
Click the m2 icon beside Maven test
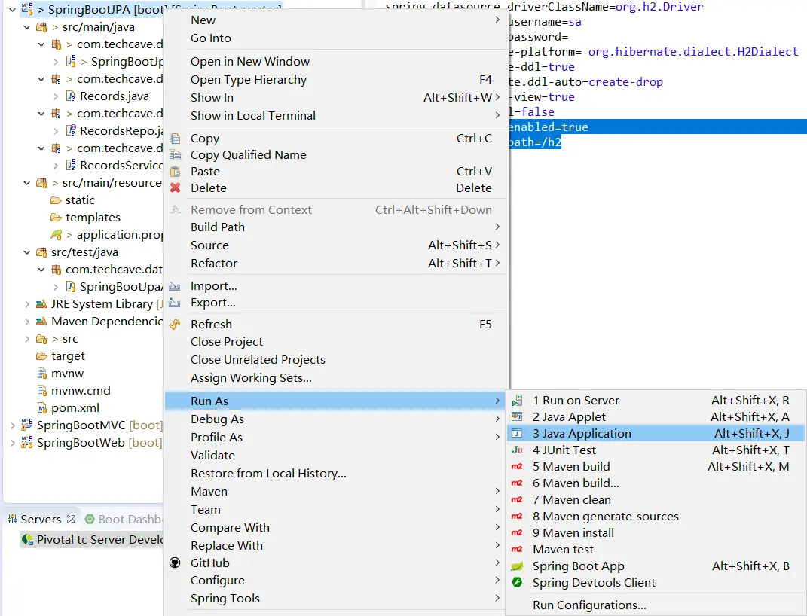point(517,549)
